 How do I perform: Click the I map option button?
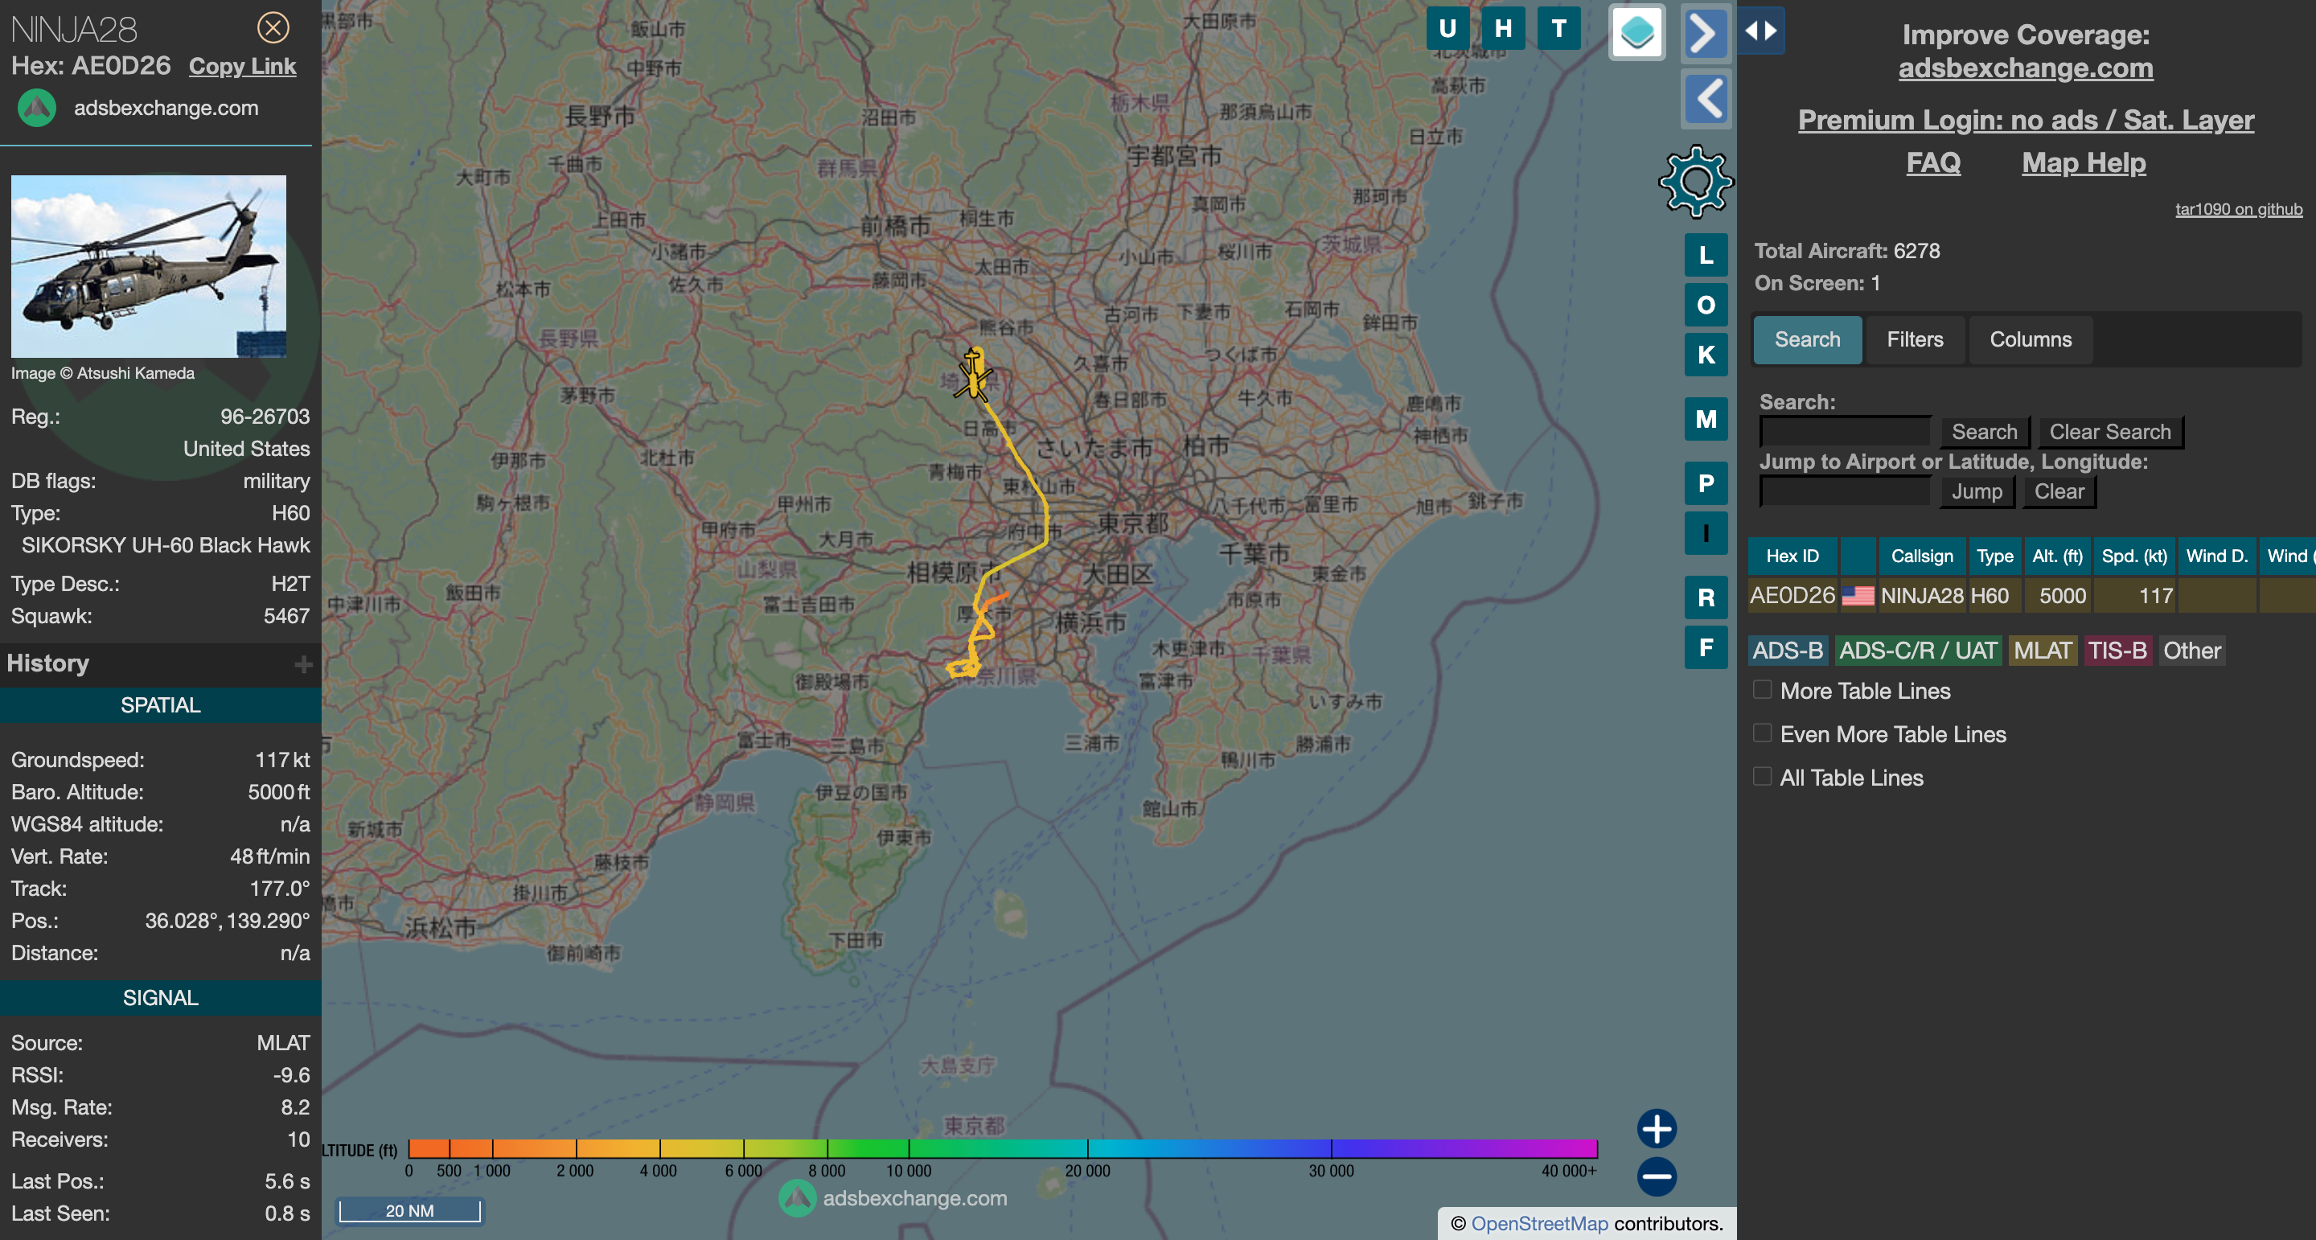[x=1706, y=533]
